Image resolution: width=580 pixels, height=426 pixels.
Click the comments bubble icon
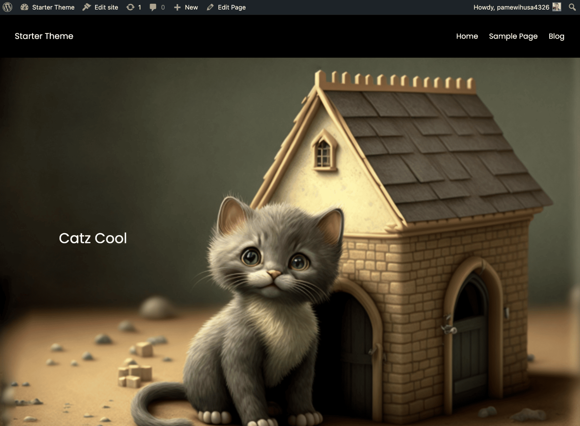[153, 7]
